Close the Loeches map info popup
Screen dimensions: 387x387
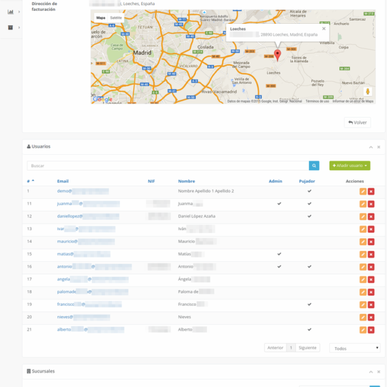coord(324,28)
